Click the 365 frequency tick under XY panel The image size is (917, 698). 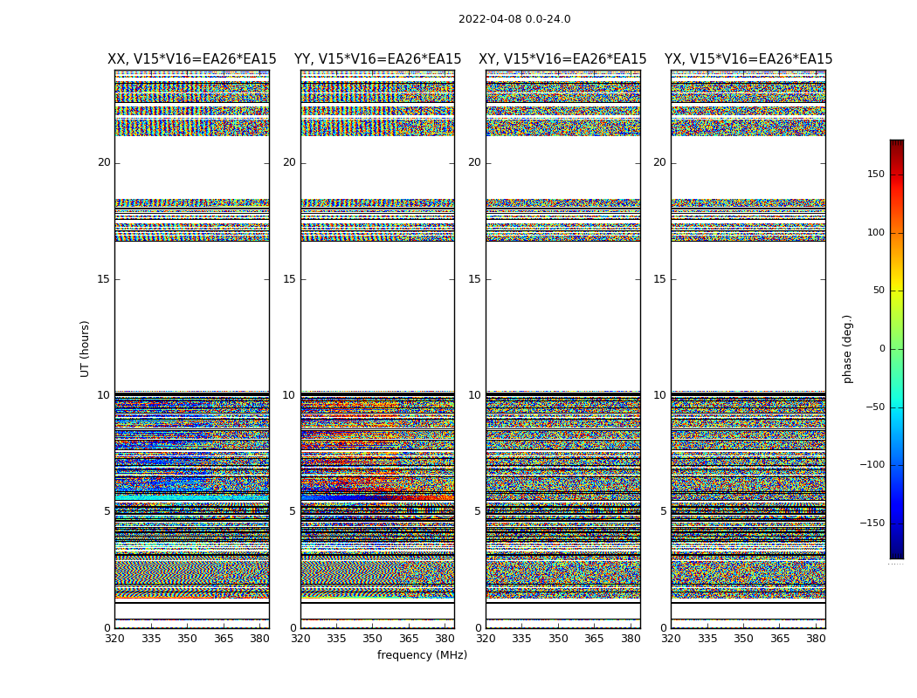[594, 639]
